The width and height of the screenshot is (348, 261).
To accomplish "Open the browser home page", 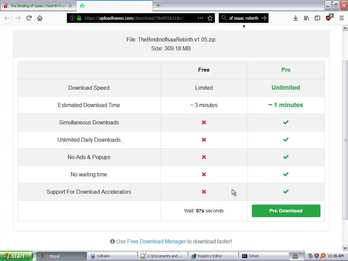I will coord(40,18).
